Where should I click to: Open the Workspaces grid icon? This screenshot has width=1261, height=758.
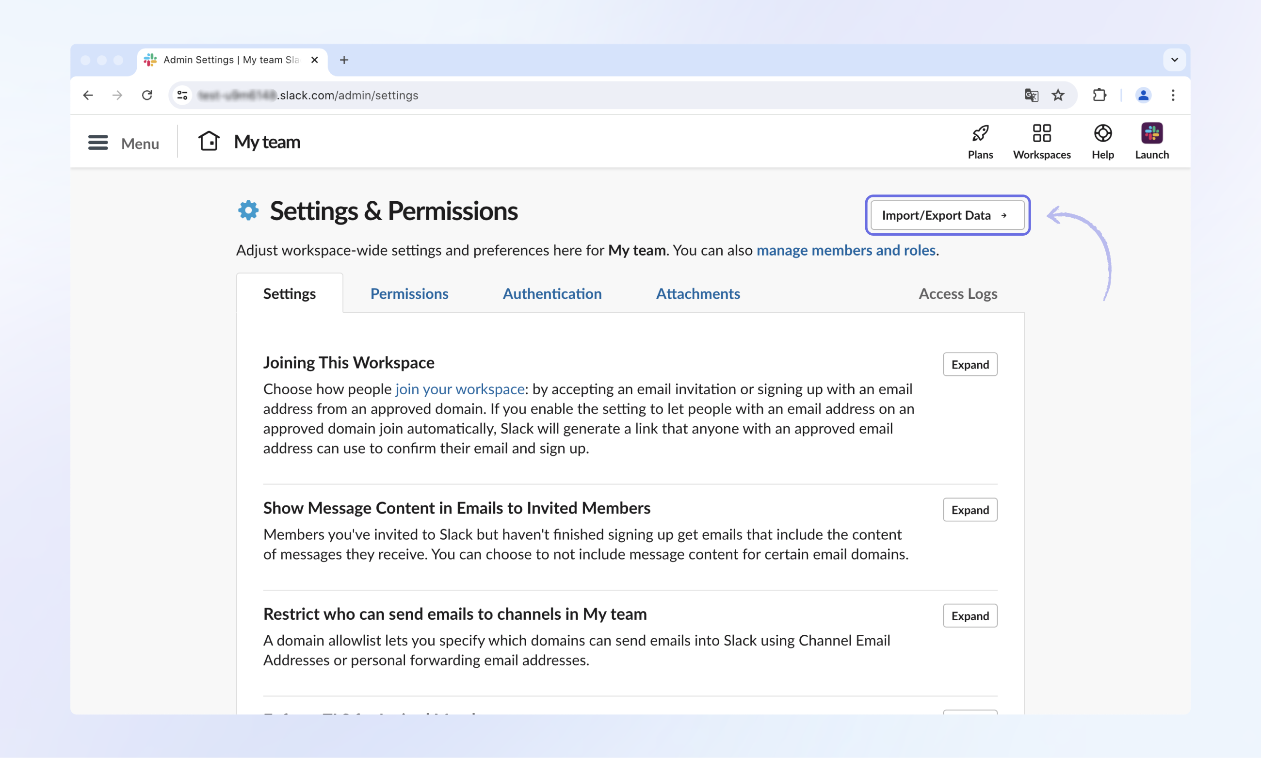(x=1041, y=134)
